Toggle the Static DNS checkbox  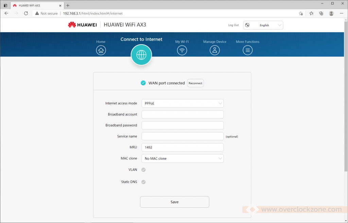pyautogui.click(x=143, y=182)
